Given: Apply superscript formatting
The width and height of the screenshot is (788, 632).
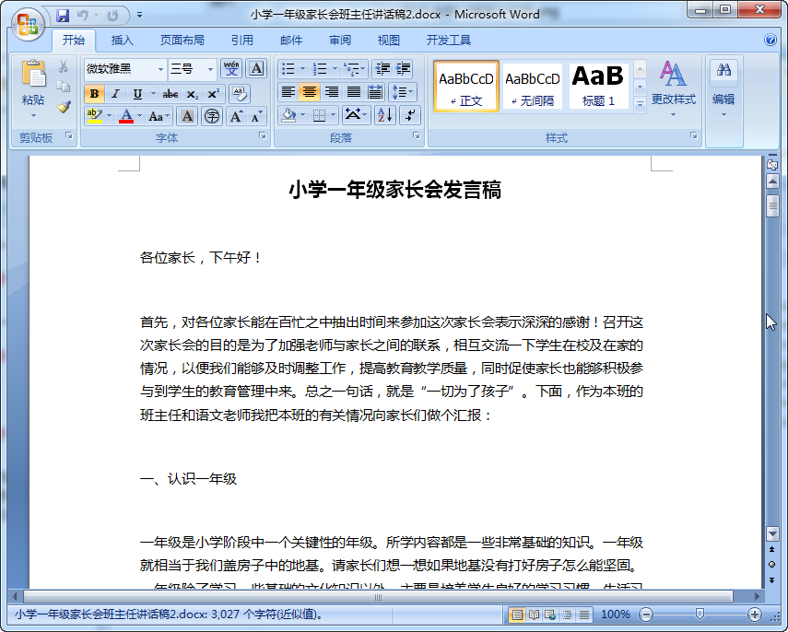Looking at the screenshot, I should 213,93.
